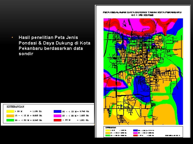The height and width of the screenshot is (144, 193).
Task: Pick the orange swatch in the enlarged legend
Action: click(10, 116)
